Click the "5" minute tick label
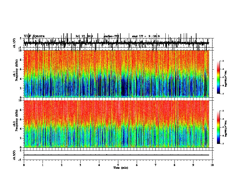Viewport: 239px width, 185px height. pos(118,165)
